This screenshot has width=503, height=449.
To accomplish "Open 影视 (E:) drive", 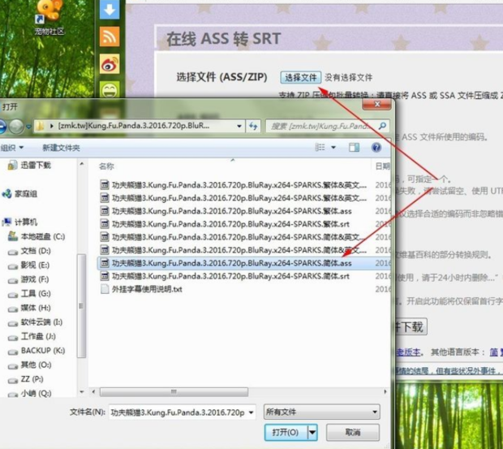I will (x=29, y=266).
